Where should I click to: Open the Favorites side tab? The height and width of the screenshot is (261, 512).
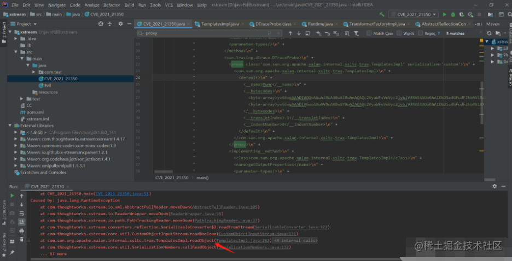[x=4, y=245]
